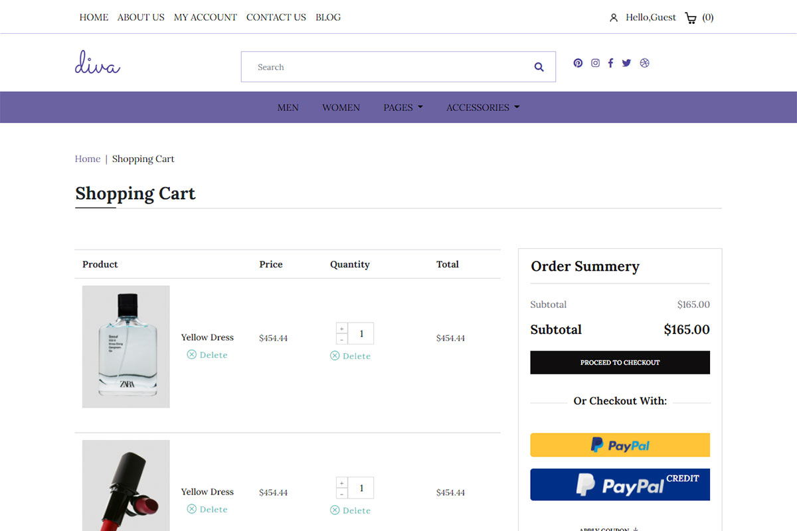Screen dimensions: 797x531
Task: Decrease quantity of the lipstick item
Action: (341, 494)
